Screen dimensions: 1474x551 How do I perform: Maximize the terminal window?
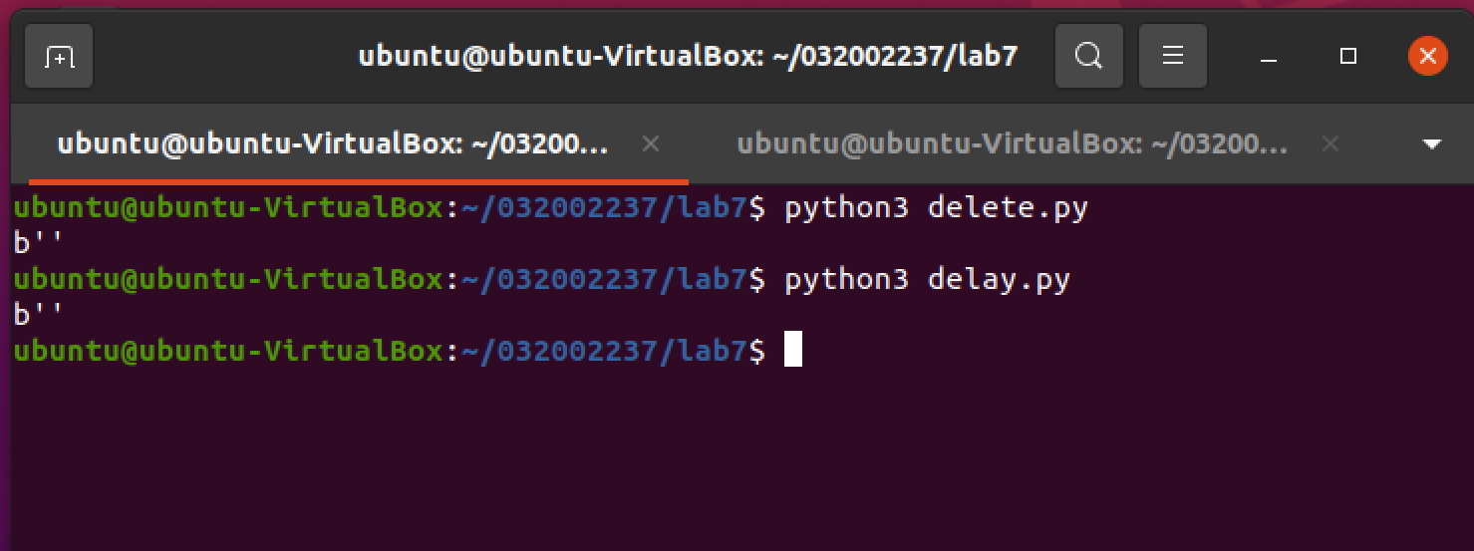1348,56
